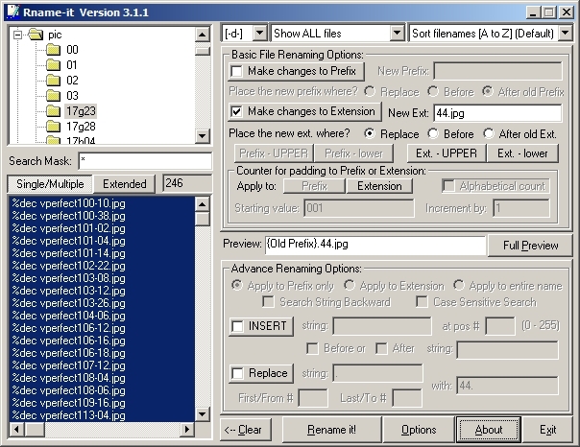Click the Search Mask input field
Viewport: 580px width, 447px height.
(x=145, y=161)
